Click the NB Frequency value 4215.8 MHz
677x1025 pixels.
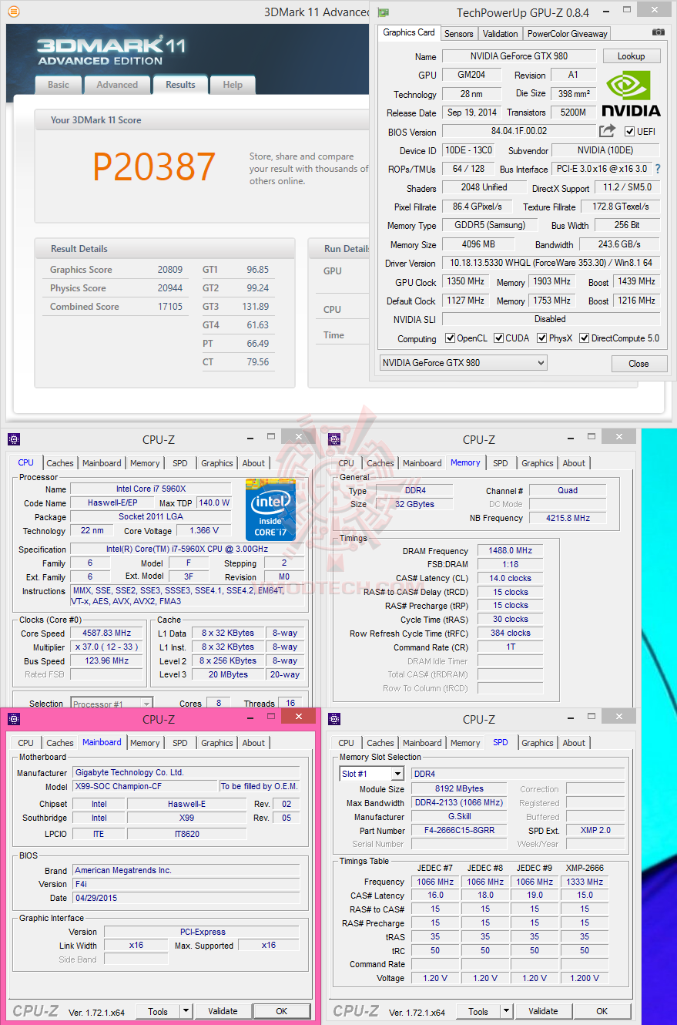(568, 518)
